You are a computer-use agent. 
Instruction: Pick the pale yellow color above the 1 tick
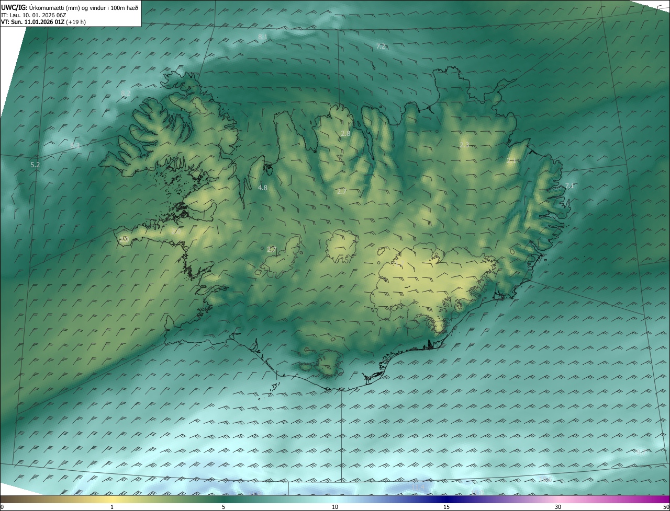(x=112, y=499)
